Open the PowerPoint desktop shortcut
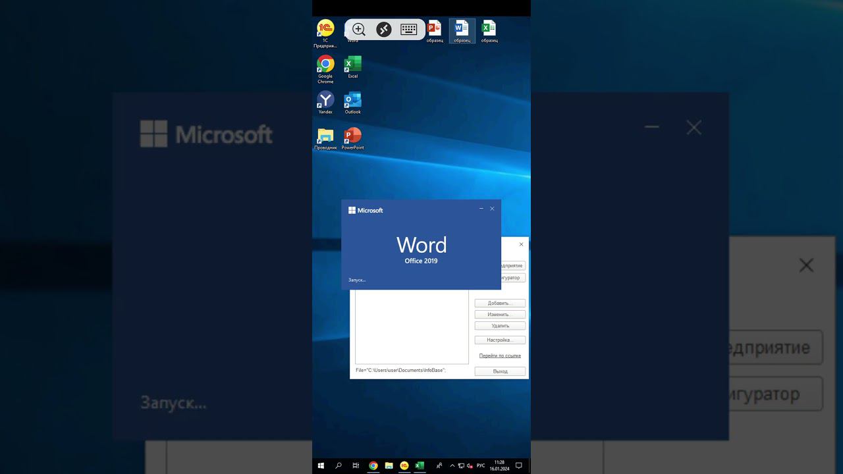 point(353,138)
